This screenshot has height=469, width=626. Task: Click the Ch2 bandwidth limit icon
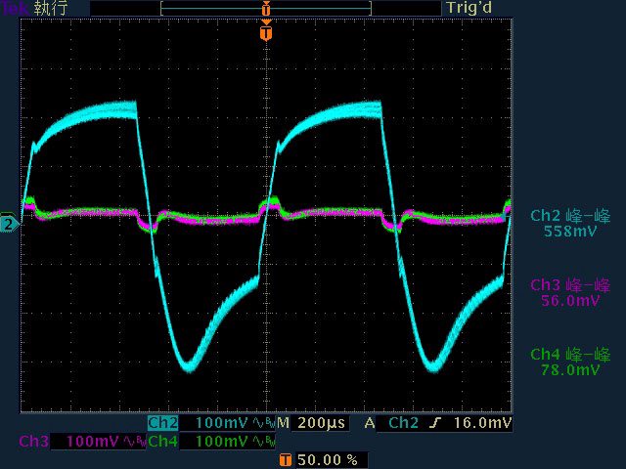[261, 423]
